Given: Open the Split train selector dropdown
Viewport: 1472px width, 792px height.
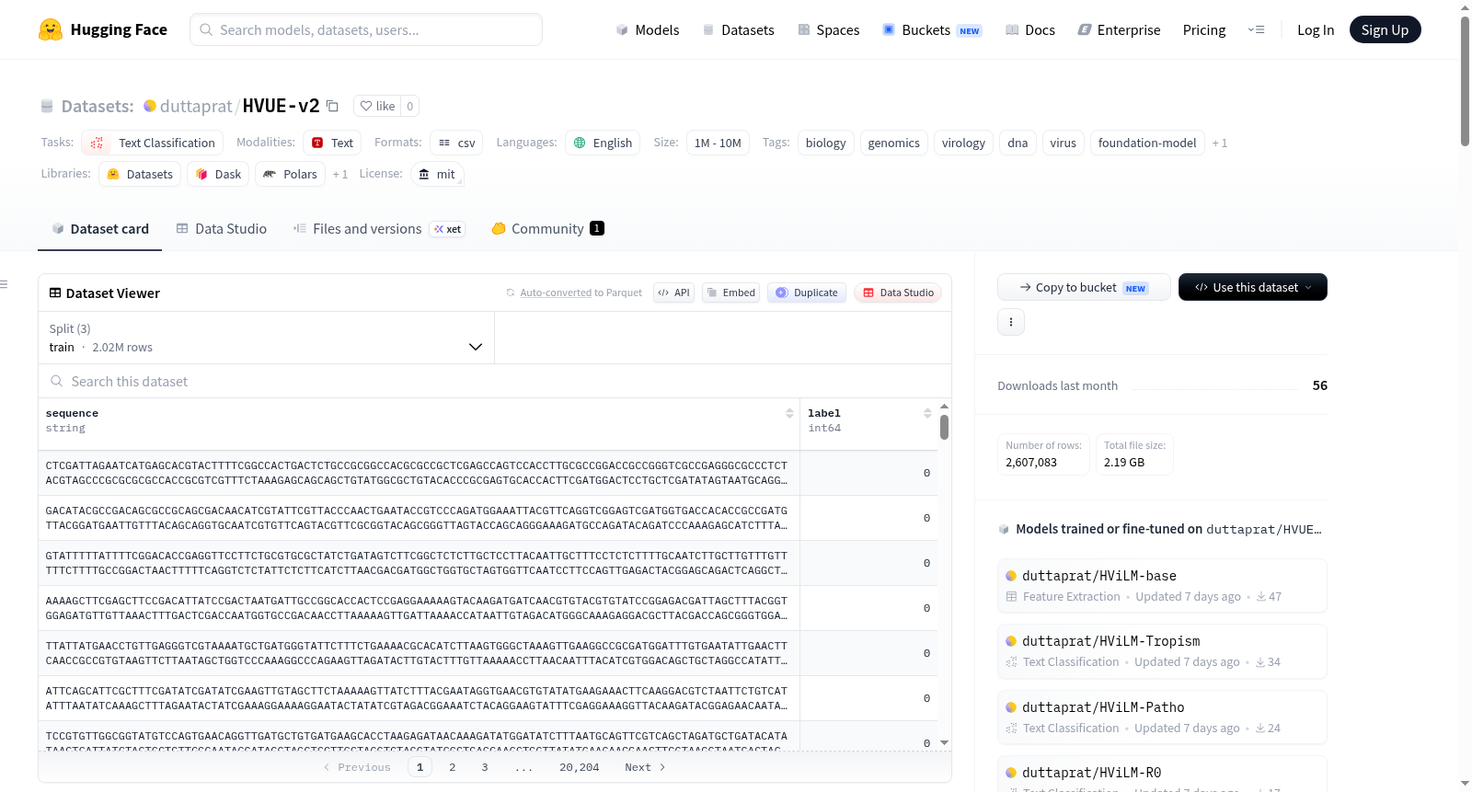Looking at the screenshot, I should (266, 338).
